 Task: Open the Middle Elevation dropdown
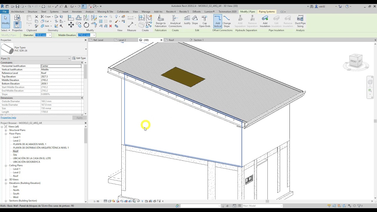click(x=94, y=35)
